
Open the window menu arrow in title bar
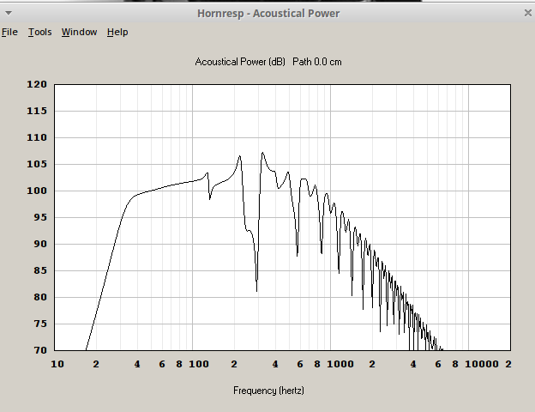pos(9,14)
